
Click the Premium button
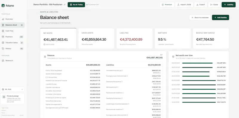pyautogui.click(x=167, y=4)
